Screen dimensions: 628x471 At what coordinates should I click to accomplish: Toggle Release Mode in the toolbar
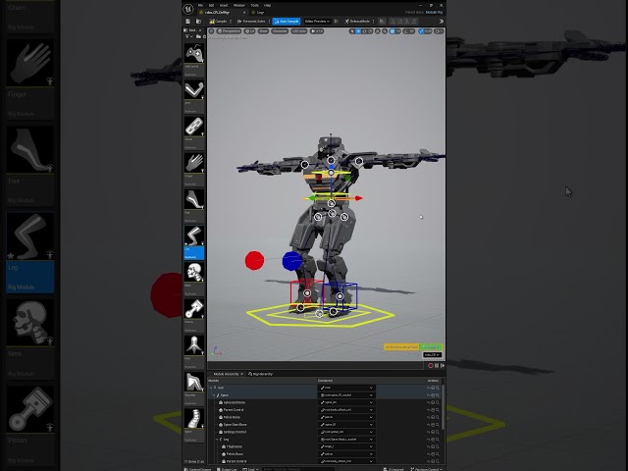coord(357,22)
